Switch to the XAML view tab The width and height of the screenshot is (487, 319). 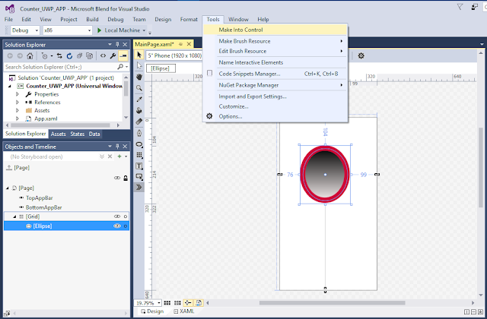pos(184,311)
